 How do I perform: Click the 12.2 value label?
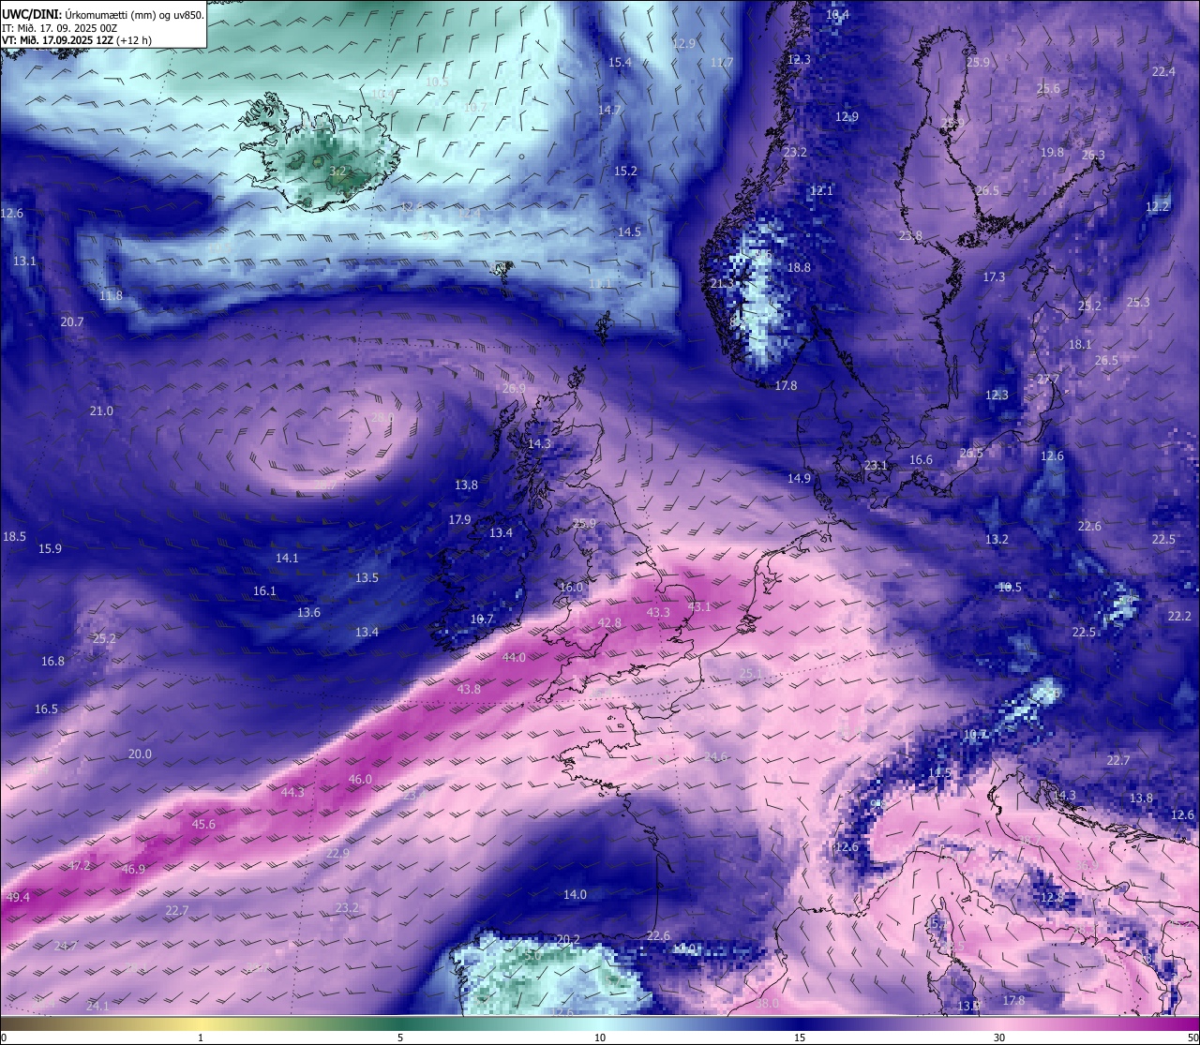tap(1158, 206)
